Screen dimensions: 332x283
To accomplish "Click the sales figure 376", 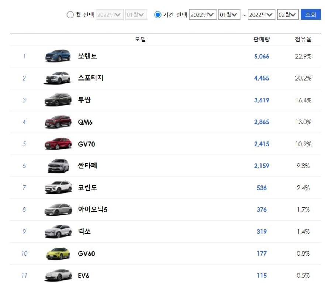I will point(262,209).
